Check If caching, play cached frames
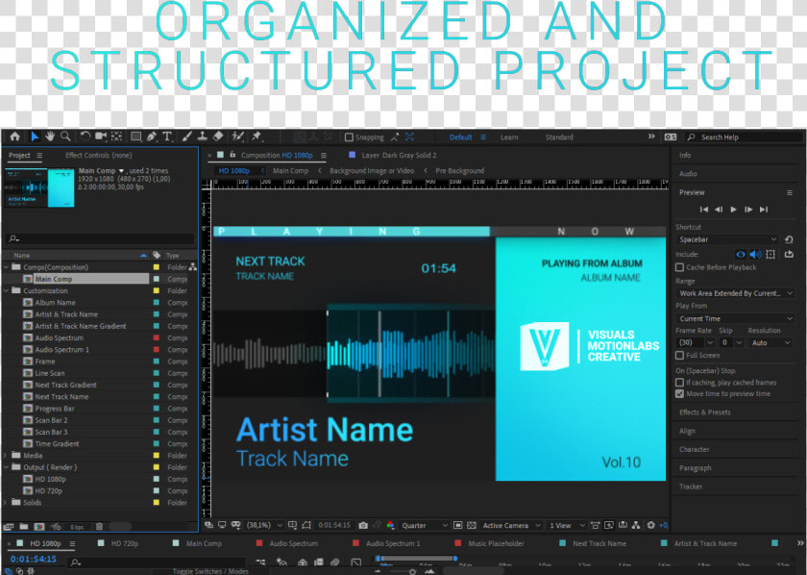This screenshot has width=807, height=575. pos(679,383)
